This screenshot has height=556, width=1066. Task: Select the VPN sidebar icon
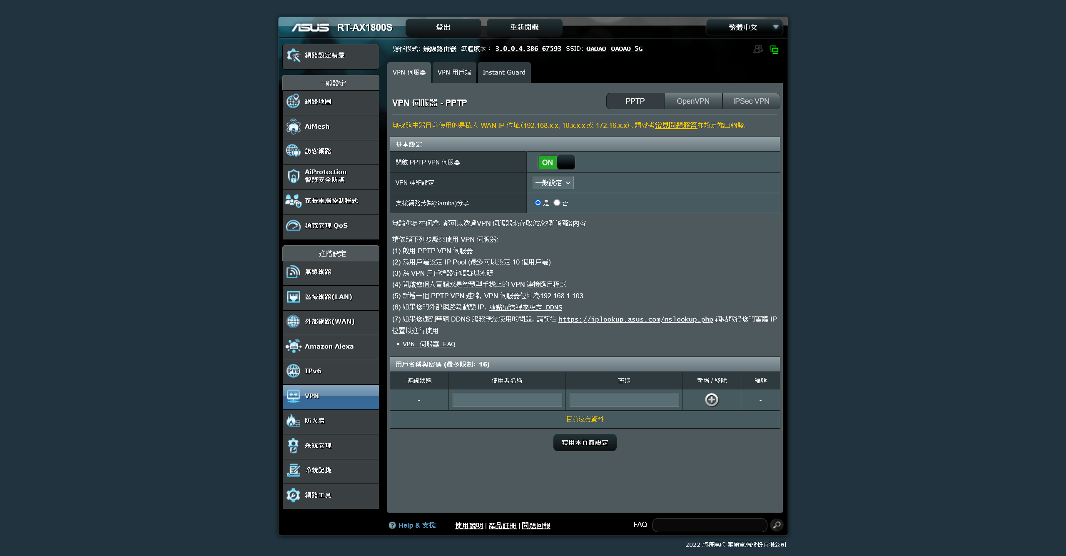click(293, 396)
